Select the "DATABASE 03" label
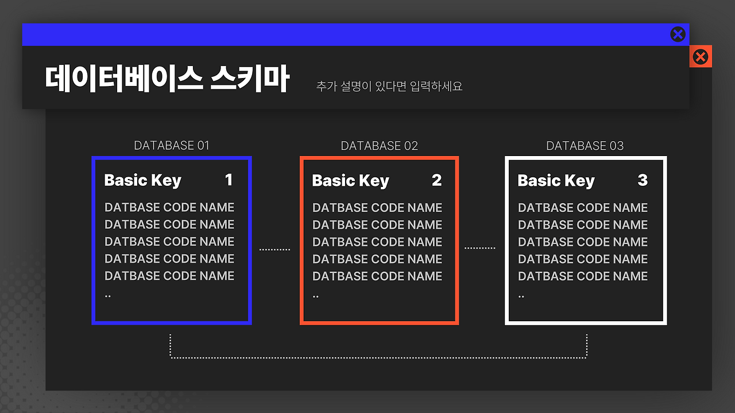 coord(585,146)
